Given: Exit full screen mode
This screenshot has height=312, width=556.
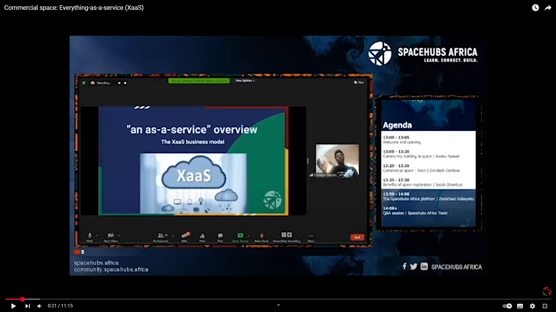Looking at the screenshot, I should click(x=545, y=306).
